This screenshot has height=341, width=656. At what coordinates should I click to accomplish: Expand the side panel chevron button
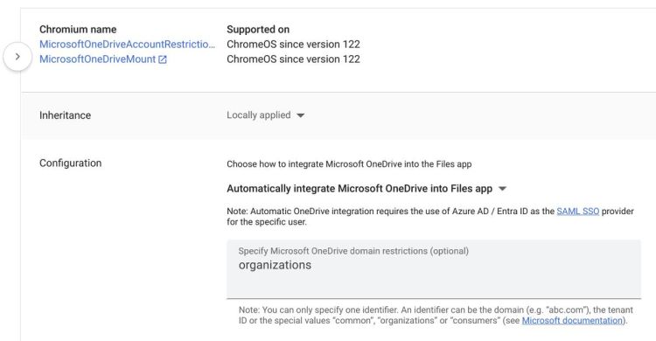click(x=17, y=57)
